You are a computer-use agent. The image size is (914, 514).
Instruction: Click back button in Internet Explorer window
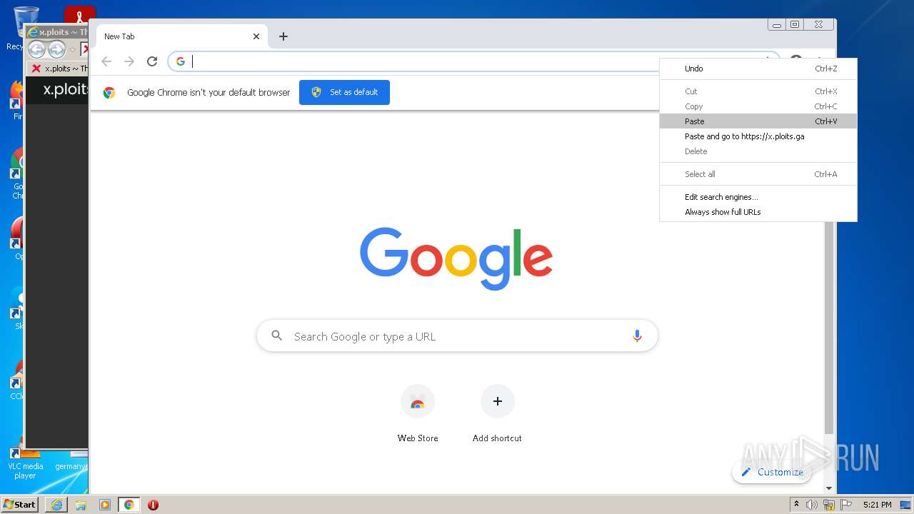(36, 49)
